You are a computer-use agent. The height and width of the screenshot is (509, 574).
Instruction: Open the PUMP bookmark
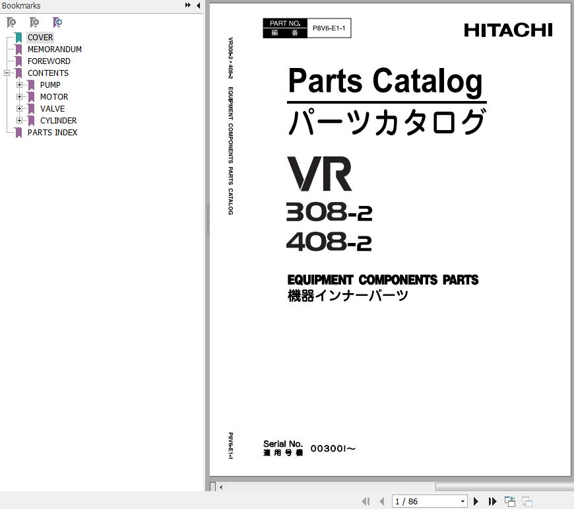[x=50, y=85]
